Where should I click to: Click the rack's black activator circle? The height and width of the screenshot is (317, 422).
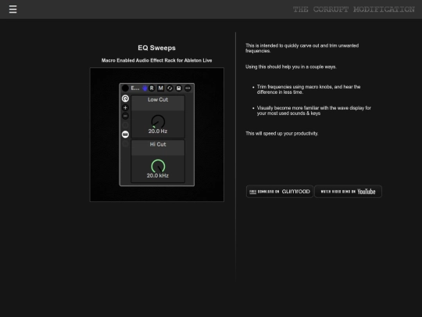(125, 88)
